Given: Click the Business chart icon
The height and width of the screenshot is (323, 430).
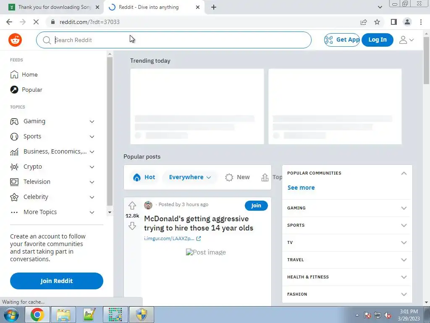Looking at the screenshot, I should 14,151.
